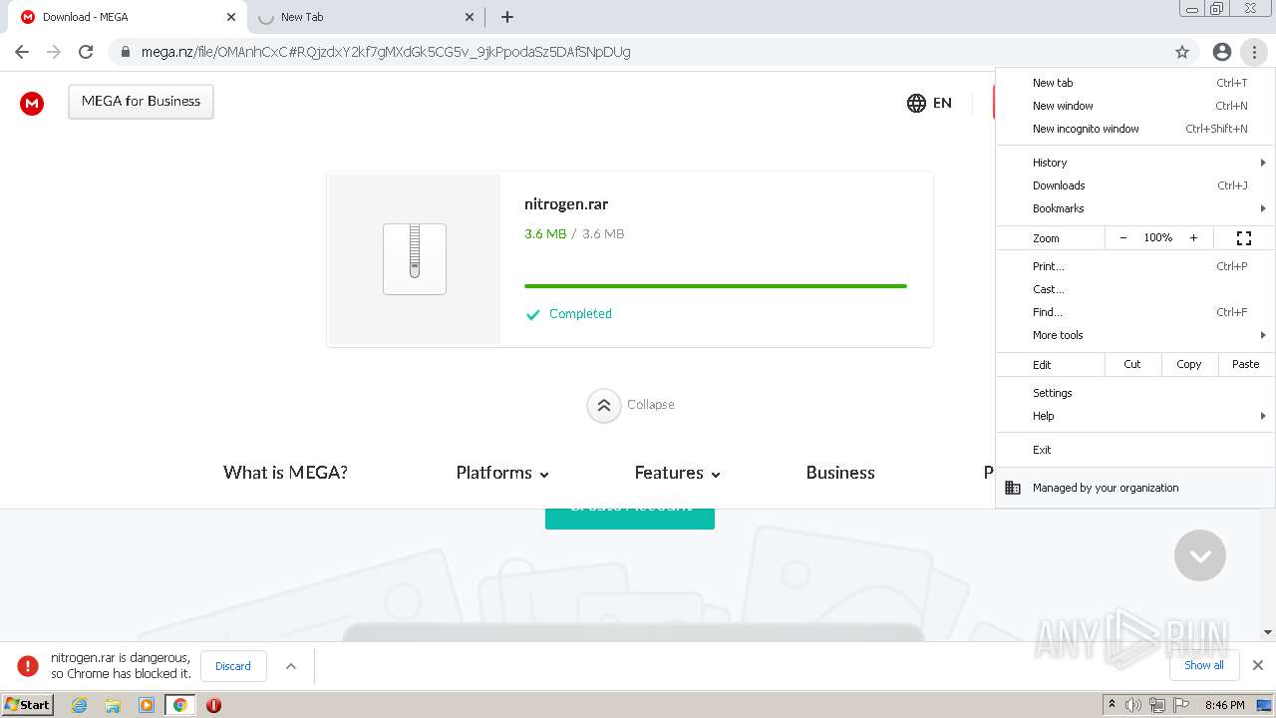Click Chrome taskbar icon
The image size is (1276, 718).
pos(180,705)
